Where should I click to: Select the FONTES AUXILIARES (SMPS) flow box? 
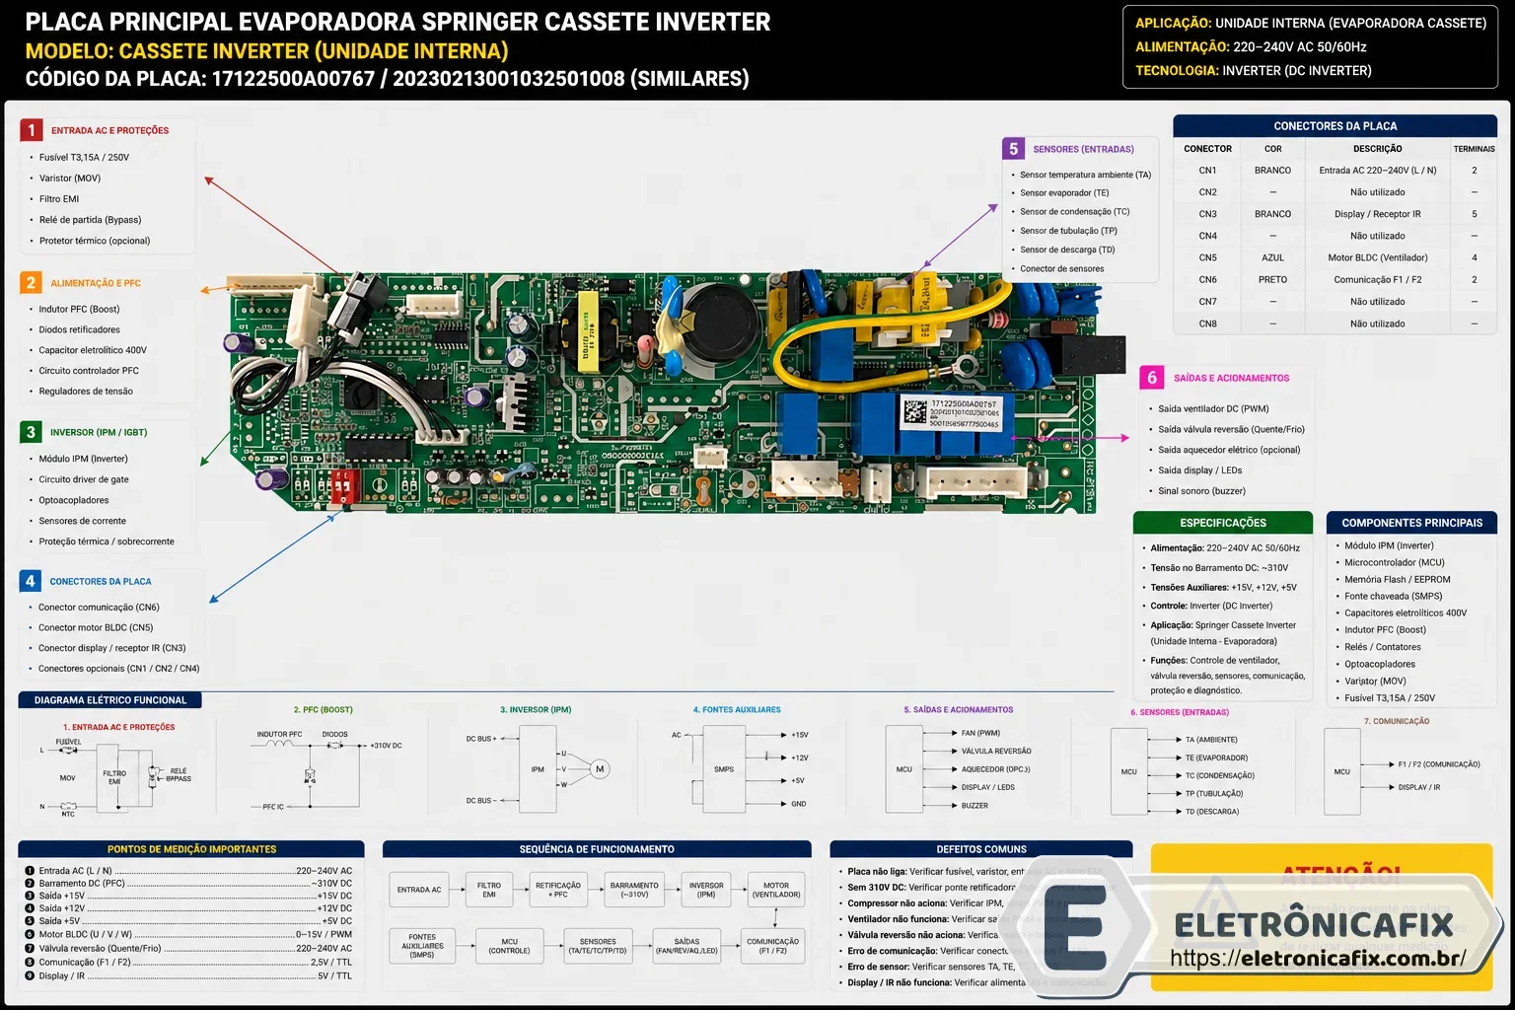pos(422,946)
